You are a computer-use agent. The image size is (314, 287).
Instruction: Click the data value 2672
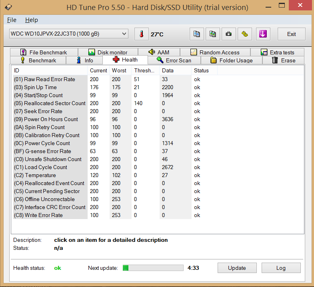[x=168, y=167]
